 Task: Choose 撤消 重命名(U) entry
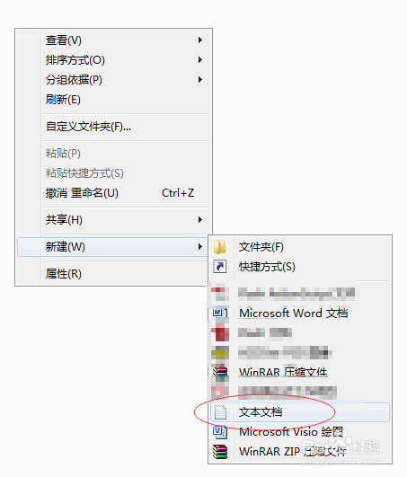[113, 193]
